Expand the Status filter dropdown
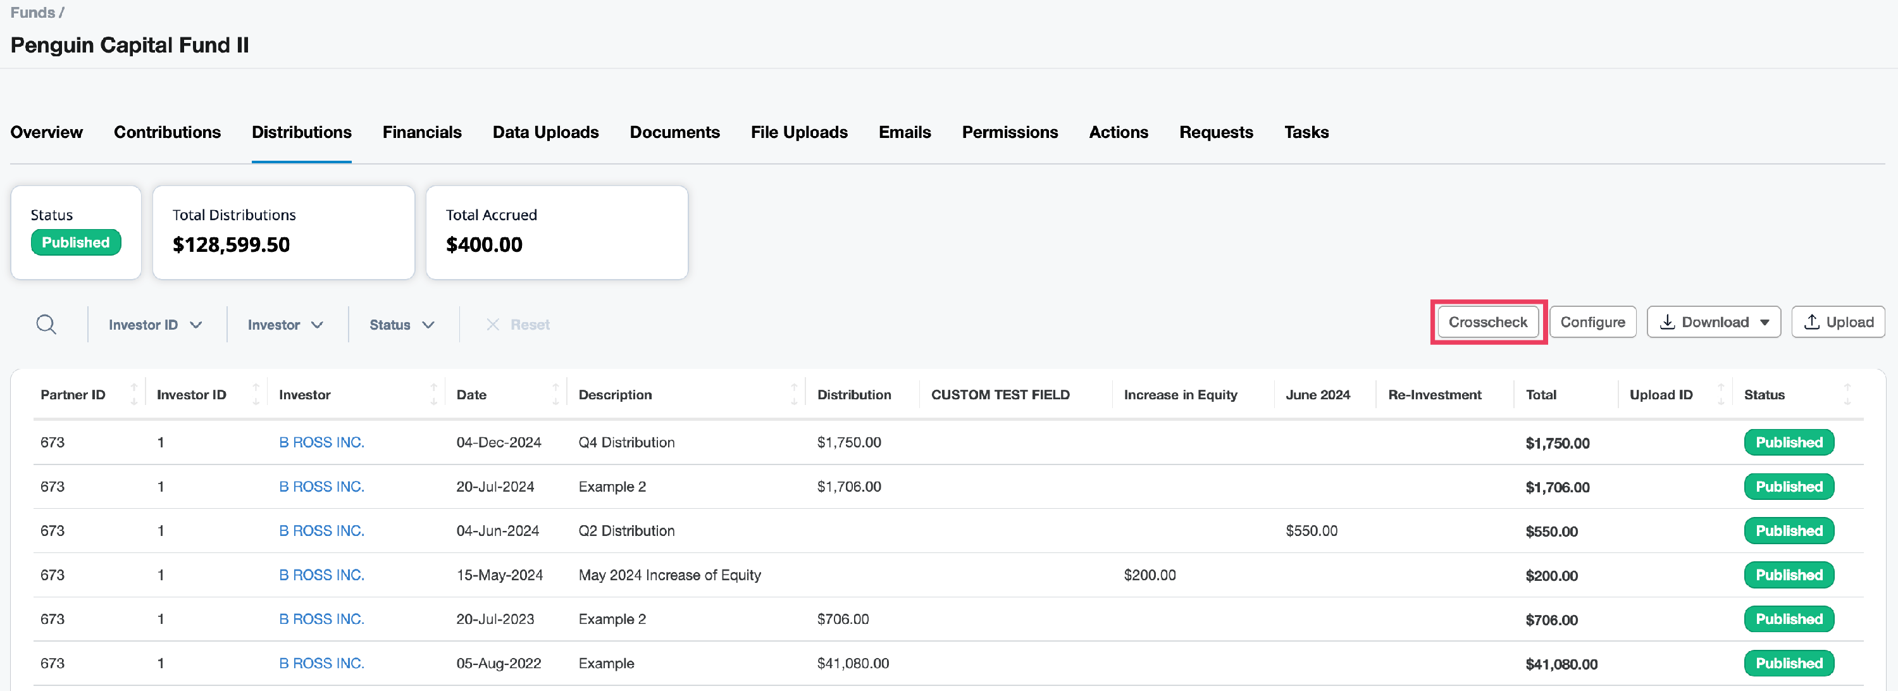 coord(402,325)
